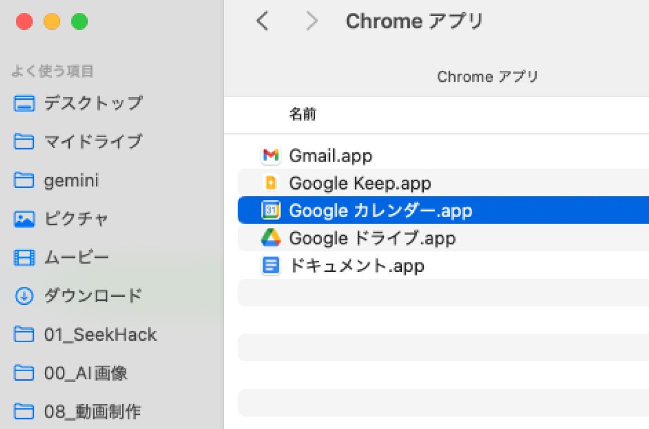Select the Gmail.app file name
Screen dimensions: 649x429
click(x=330, y=156)
